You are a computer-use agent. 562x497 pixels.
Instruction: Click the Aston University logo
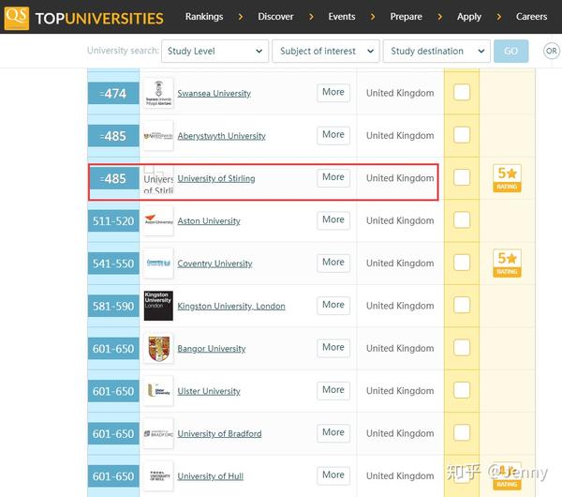coord(158,220)
